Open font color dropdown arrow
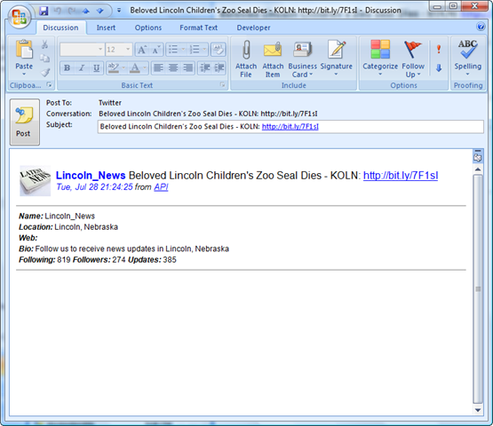 [x=145, y=67]
